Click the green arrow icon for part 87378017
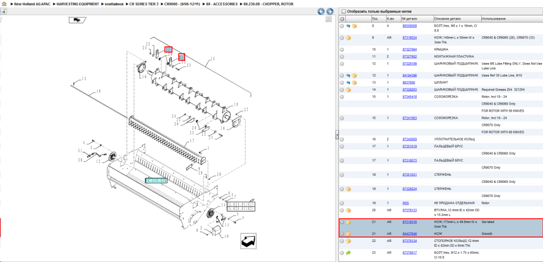The image size is (543, 262). pyautogui.click(x=349, y=253)
